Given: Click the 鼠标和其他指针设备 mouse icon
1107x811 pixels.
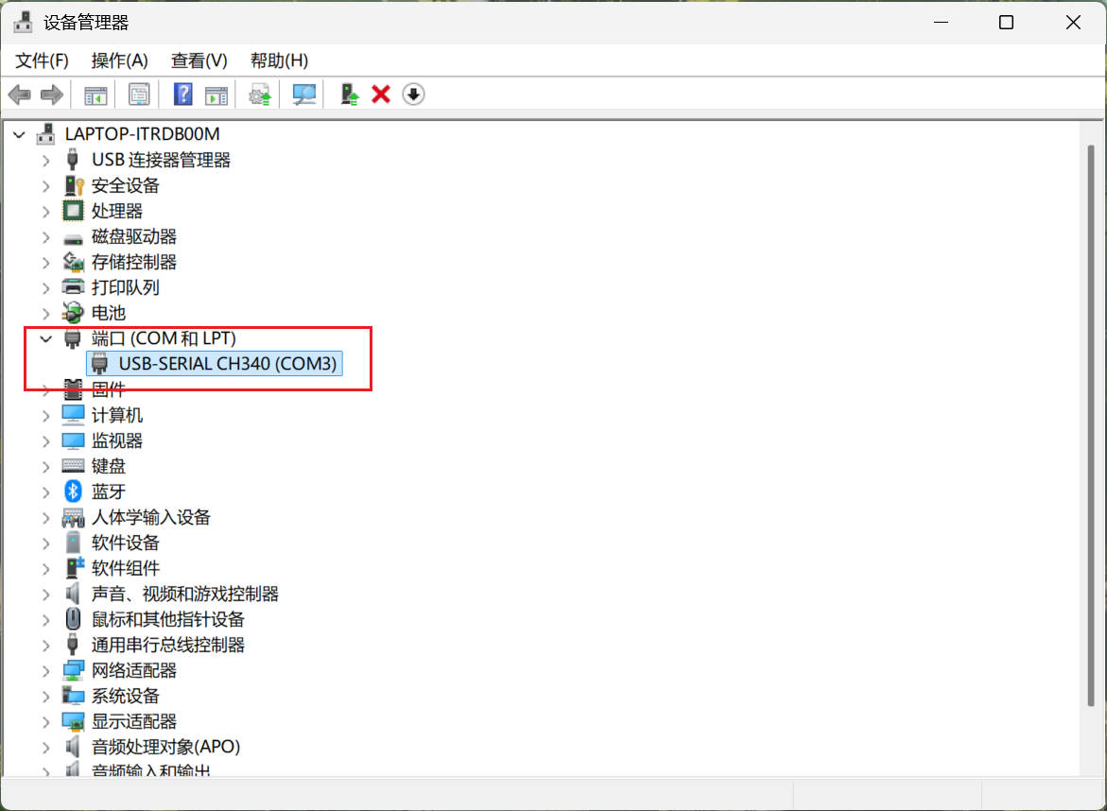Looking at the screenshot, I should tap(73, 619).
